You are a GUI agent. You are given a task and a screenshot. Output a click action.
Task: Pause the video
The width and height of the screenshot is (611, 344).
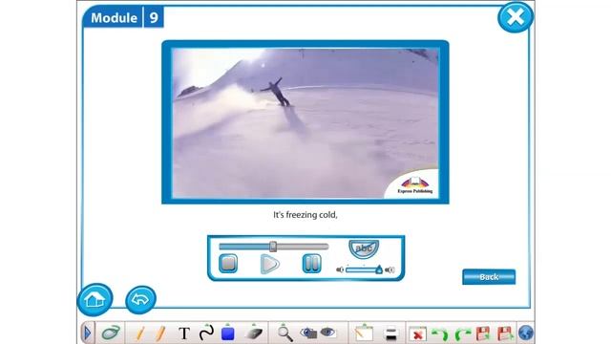(x=312, y=264)
